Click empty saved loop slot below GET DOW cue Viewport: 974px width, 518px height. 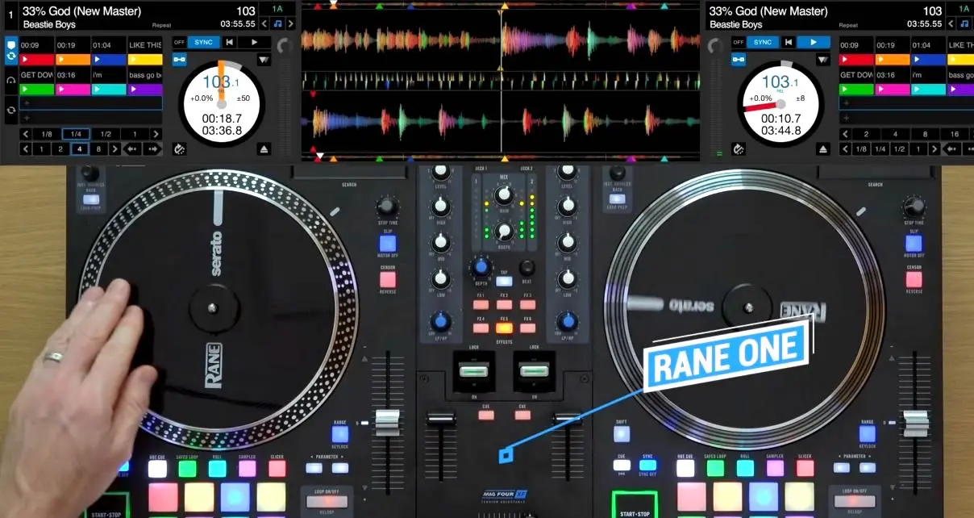pos(91,104)
